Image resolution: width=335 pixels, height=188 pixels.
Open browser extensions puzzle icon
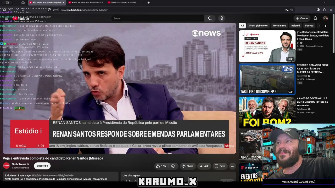click(325, 10)
